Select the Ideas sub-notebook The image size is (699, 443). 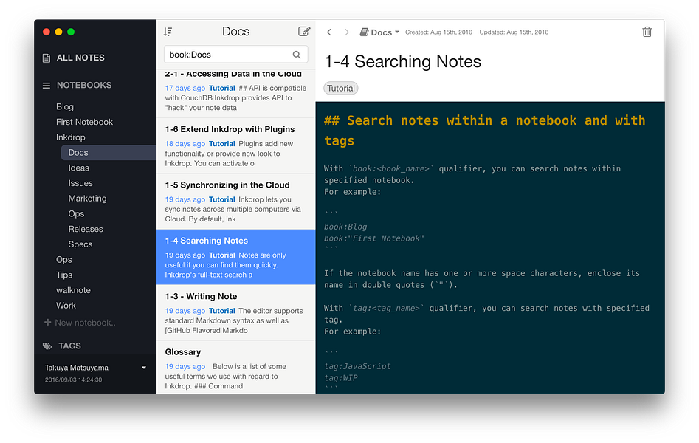[78, 168]
